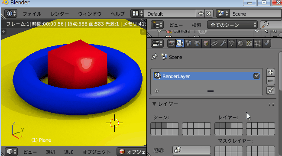The height and width of the screenshot is (156, 282).
Task: Click the pin icon beside Scene breadcrumb
Action: click(x=155, y=57)
